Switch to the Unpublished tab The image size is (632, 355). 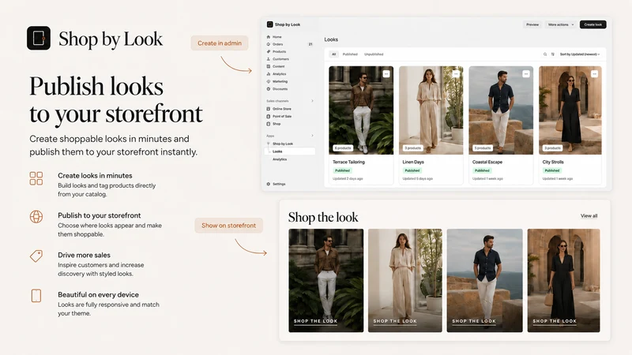point(374,54)
